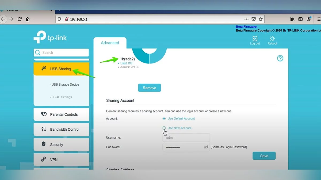The width and height of the screenshot is (321, 180).
Task: Click the Reboot icon
Action: point(272,39)
